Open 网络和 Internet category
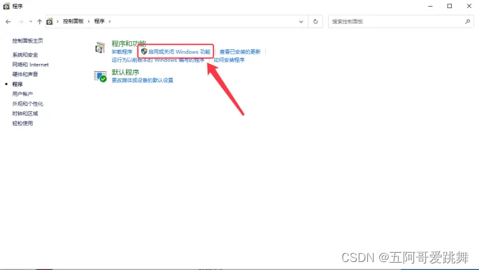Viewport: 479px width, 270px height. (31, 65)
